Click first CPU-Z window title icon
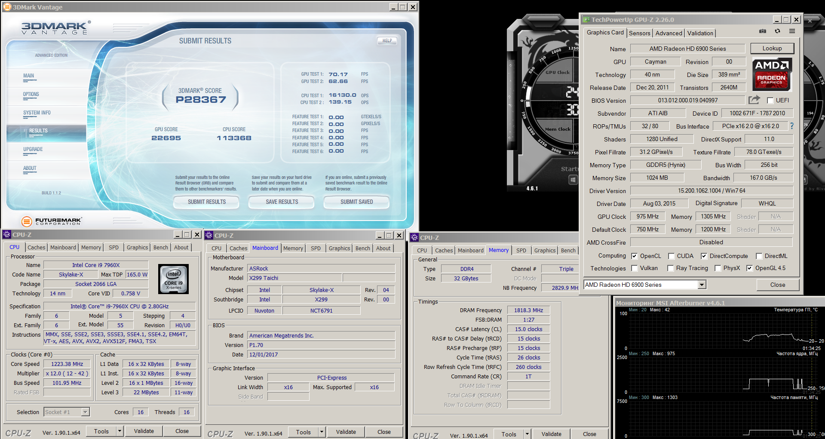The width and height of the screenshot is (825, 439). (x=6, y=234)
